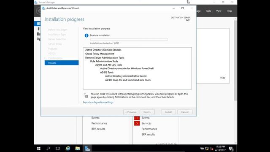This screenshot has height=152, width=270.
Task: Click Events in the left server tile
Action: click(95, 118)
